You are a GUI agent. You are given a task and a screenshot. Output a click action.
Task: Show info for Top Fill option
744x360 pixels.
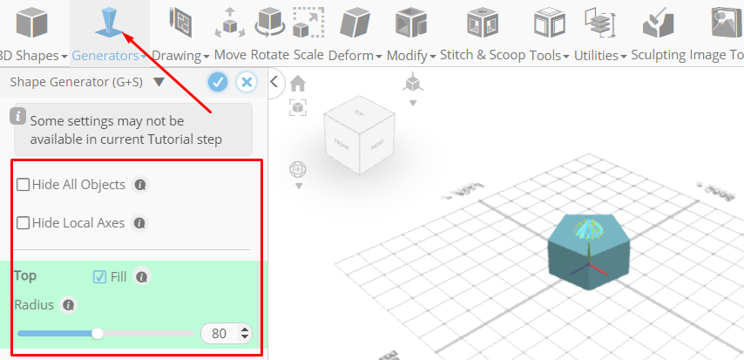[141, 276]
